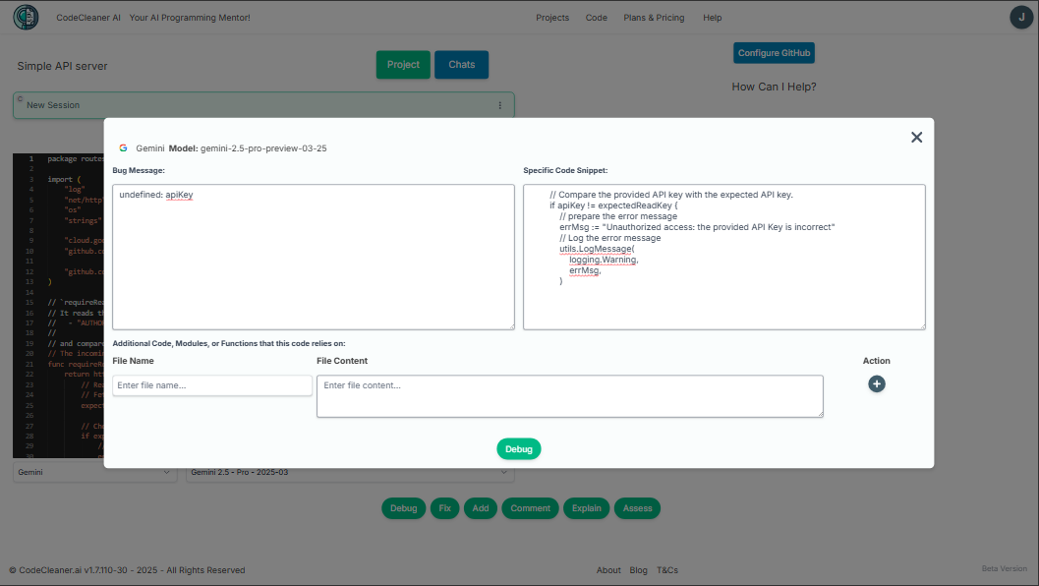Viewport: 1039px width, 586px height.
Task: Open the T&Cs footer link
Action: tap(667, 570)
